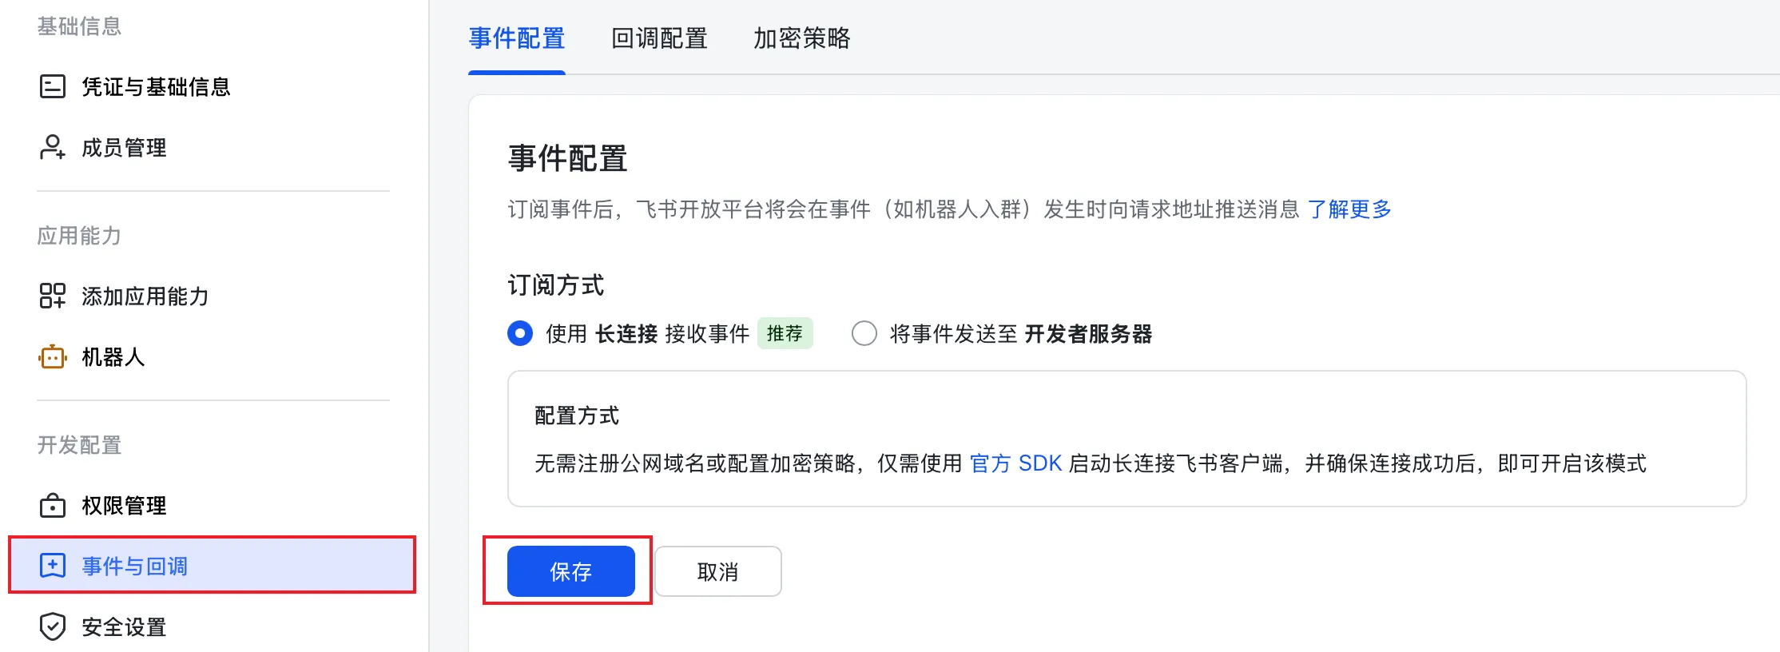Open the 官方 SDK link
Screen dimensions: 1780x652
click(x=1015, y=463)
